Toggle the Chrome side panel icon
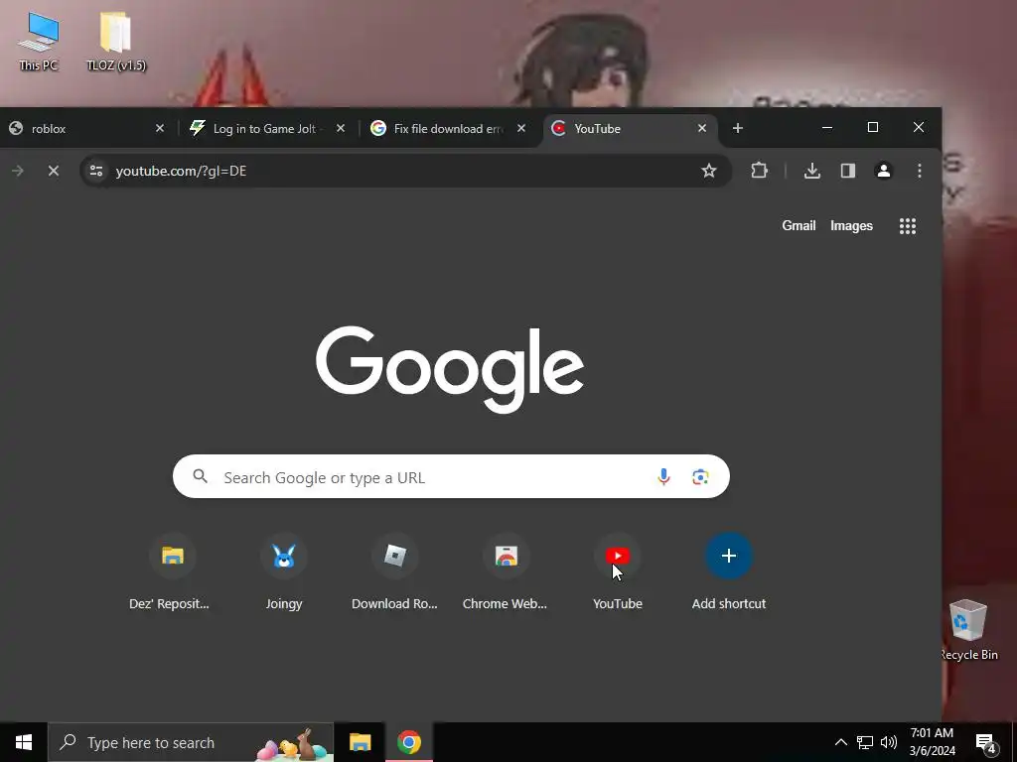Screen dimensions: 1017x762 848,171
